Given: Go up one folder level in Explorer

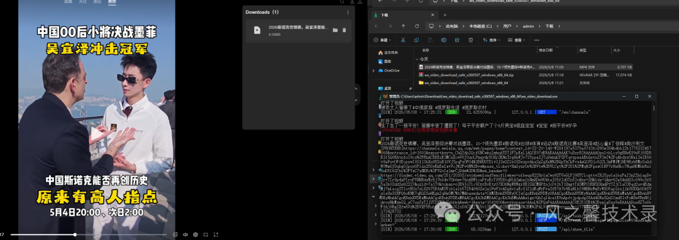Looking at the screenshot, I should click(404, 26).
